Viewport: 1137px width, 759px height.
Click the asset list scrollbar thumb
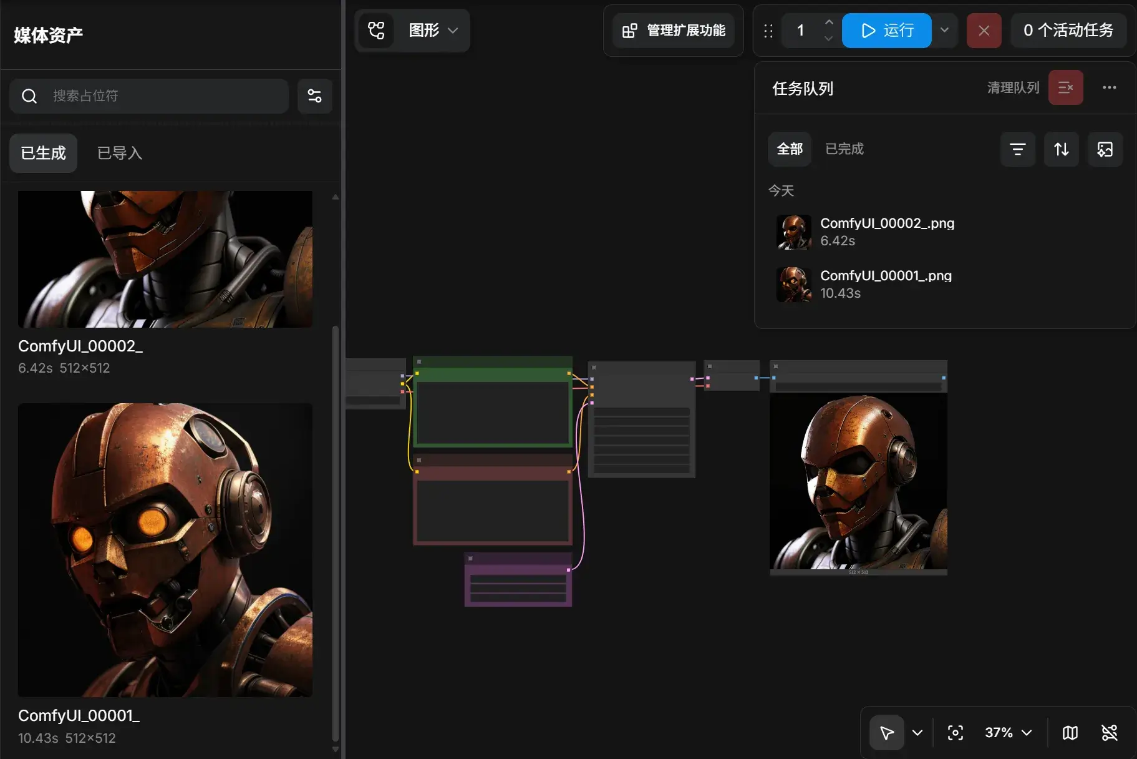tap(336, 534)
